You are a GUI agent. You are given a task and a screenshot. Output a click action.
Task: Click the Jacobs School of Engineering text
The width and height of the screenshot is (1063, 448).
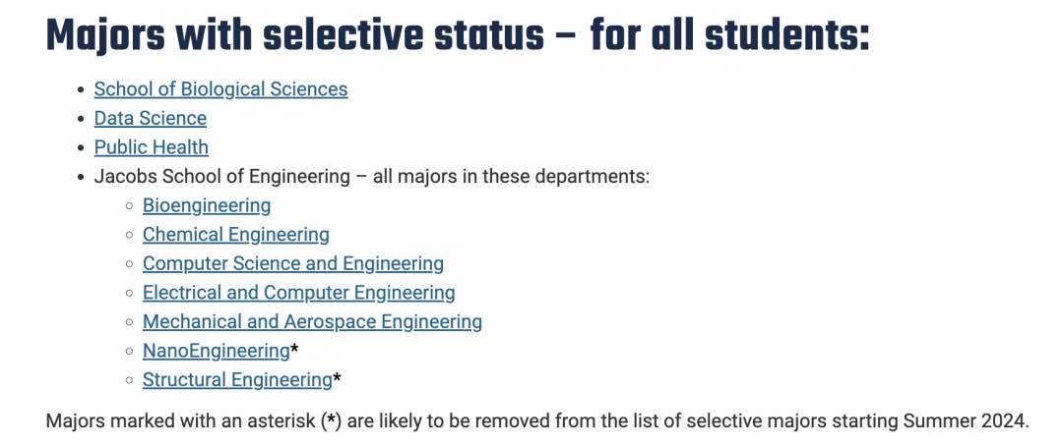(x=221, y=177)
